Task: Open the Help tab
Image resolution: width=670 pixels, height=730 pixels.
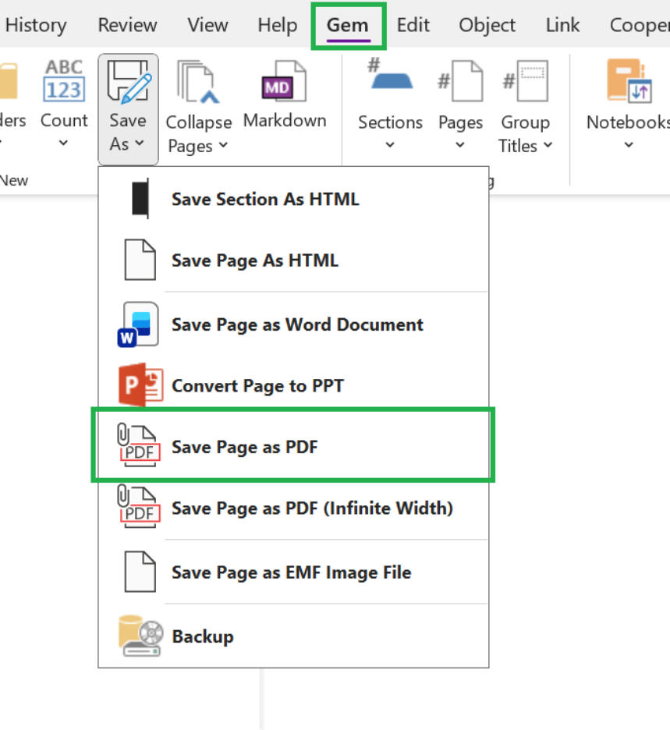Action: 278,25
